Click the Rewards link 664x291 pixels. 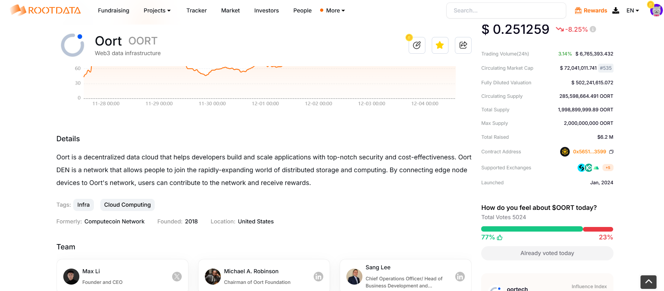[591, 11]
